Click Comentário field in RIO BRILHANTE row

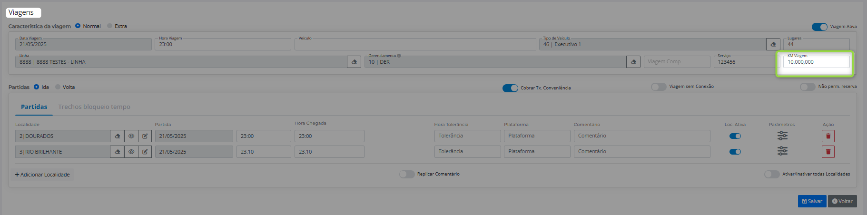[642, 152]
